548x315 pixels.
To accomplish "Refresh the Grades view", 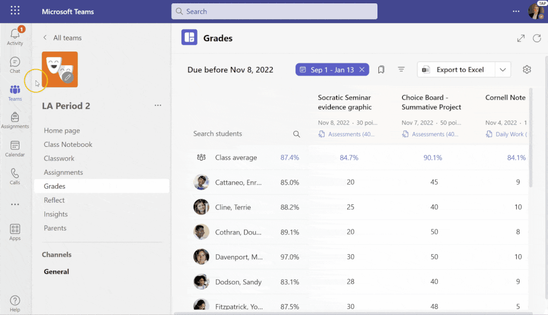I will click(537, 38).
